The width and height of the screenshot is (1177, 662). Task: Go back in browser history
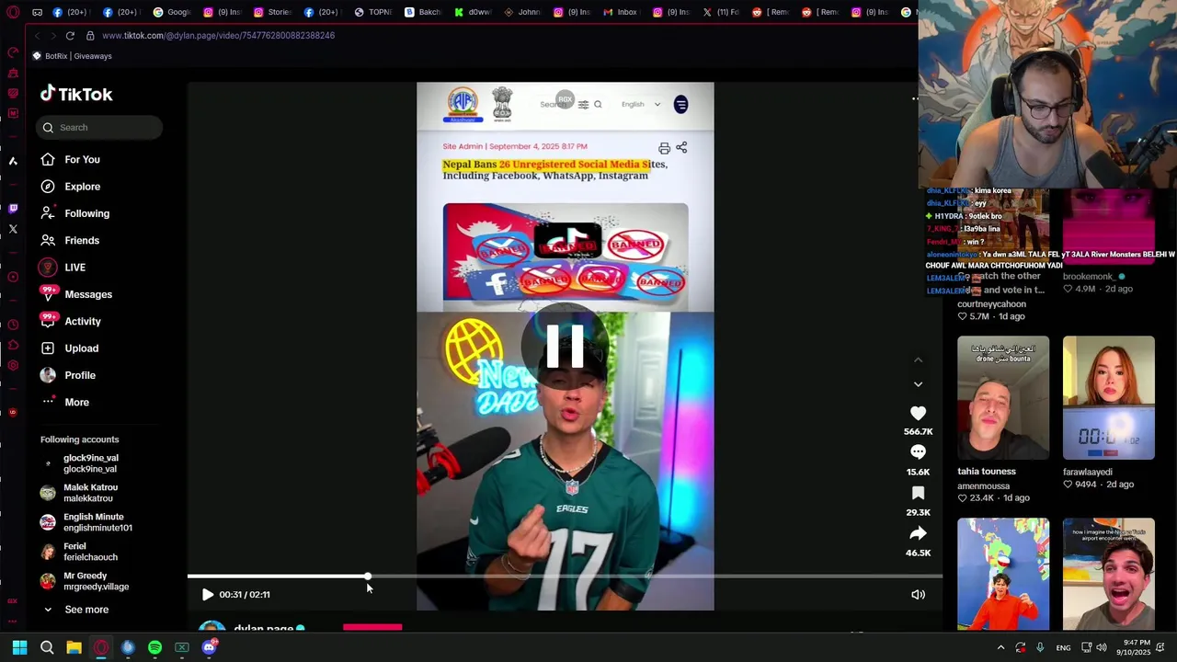point(37,35)
